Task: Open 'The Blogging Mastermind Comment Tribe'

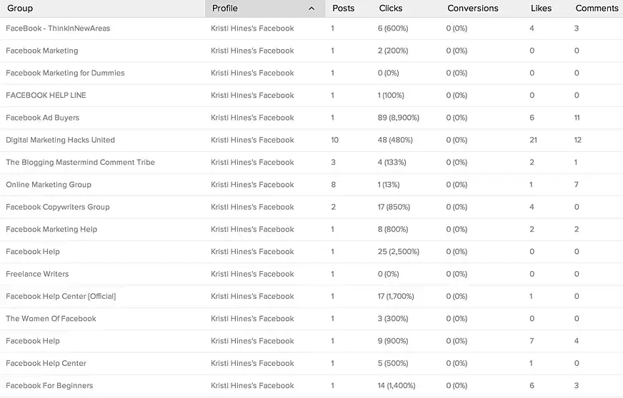Action: (80, 163)
